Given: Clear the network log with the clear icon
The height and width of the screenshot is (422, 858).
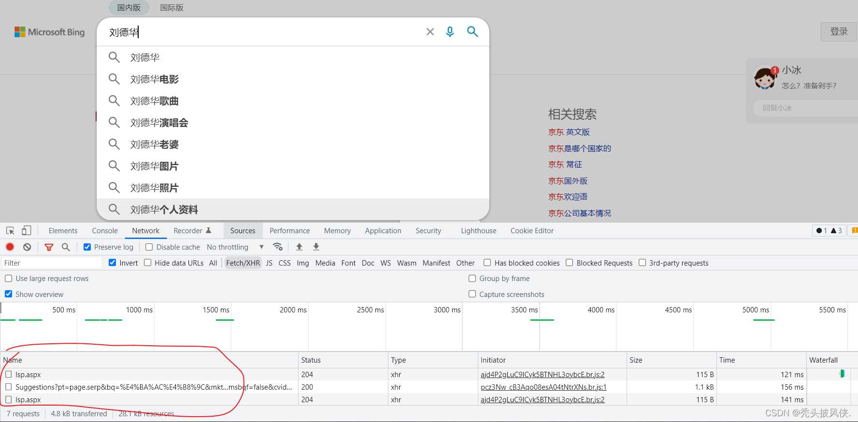Looking at the screenshot, I should pyautogui.click(x=27, y=247).
